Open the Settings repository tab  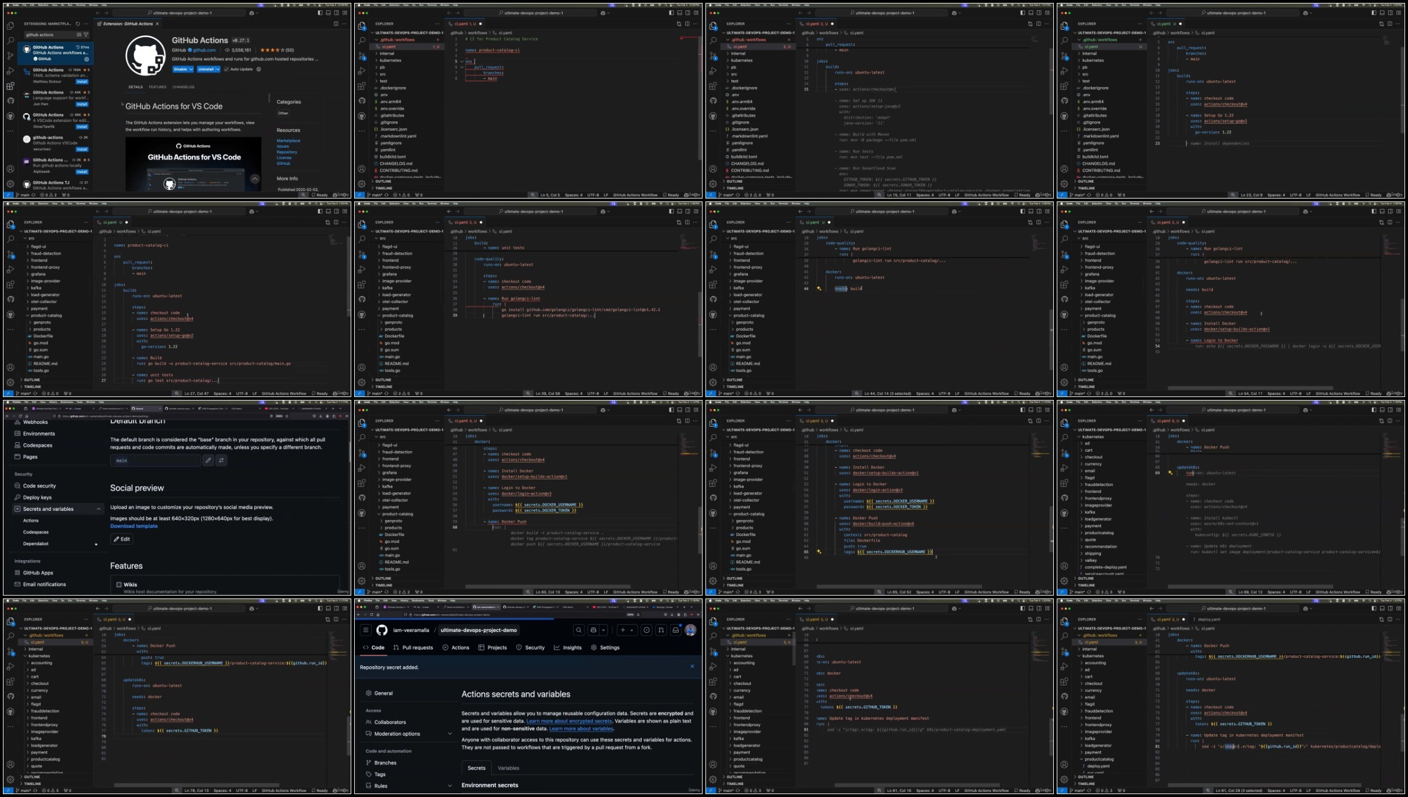pyautogui.click(x=606, y=647)
